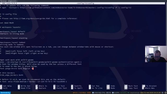Click the Copy Text shortcut label
Viewport: 167px width, 94px height.
click(x=133, y=88)
